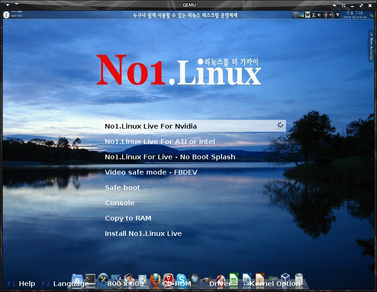Open the red square dock app
Image resolution: width=377 pixels, height=292 pixels.
click(169, 279)
